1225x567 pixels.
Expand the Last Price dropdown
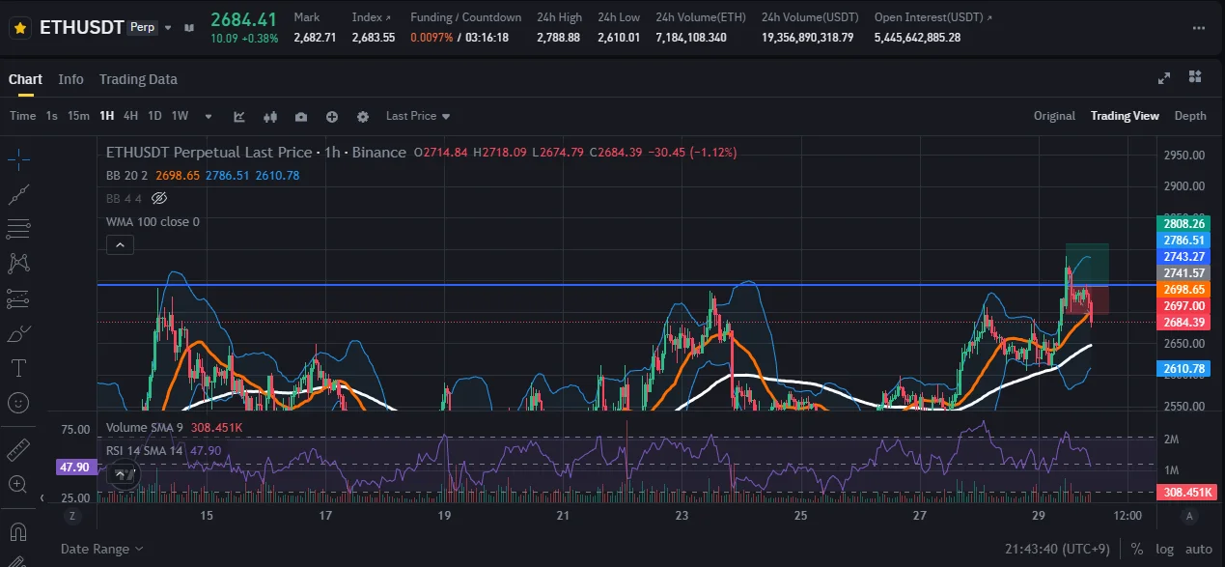point(418,116)
